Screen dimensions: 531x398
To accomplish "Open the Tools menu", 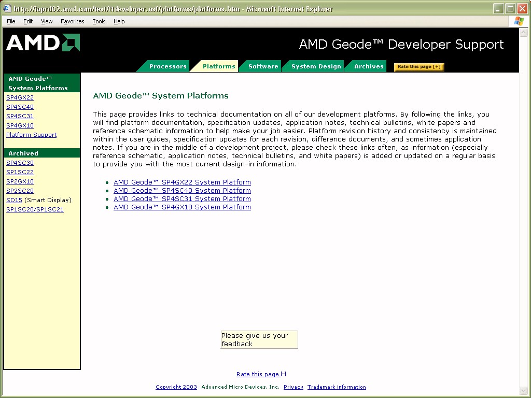I will click(99, 21).
